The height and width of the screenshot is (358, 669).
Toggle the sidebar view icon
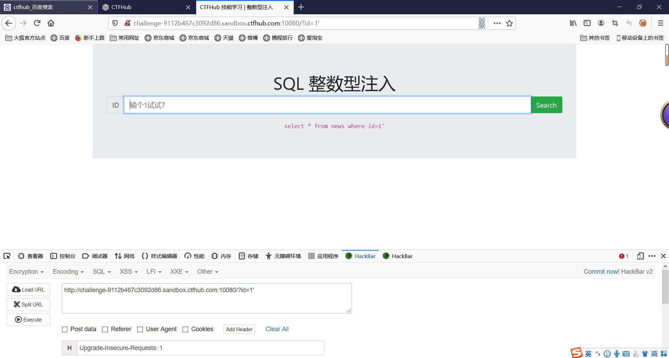point(587,23)
